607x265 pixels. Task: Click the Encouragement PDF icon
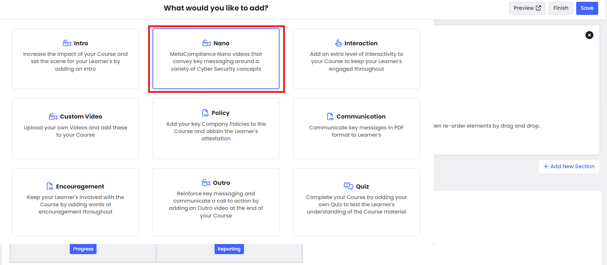(50, 186)
